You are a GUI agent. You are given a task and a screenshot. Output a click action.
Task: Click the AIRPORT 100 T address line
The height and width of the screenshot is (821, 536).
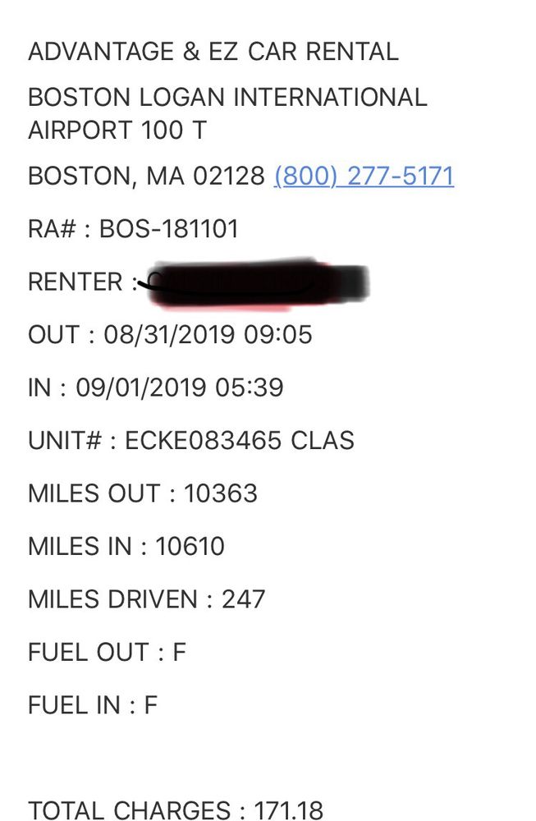point(117,130)
